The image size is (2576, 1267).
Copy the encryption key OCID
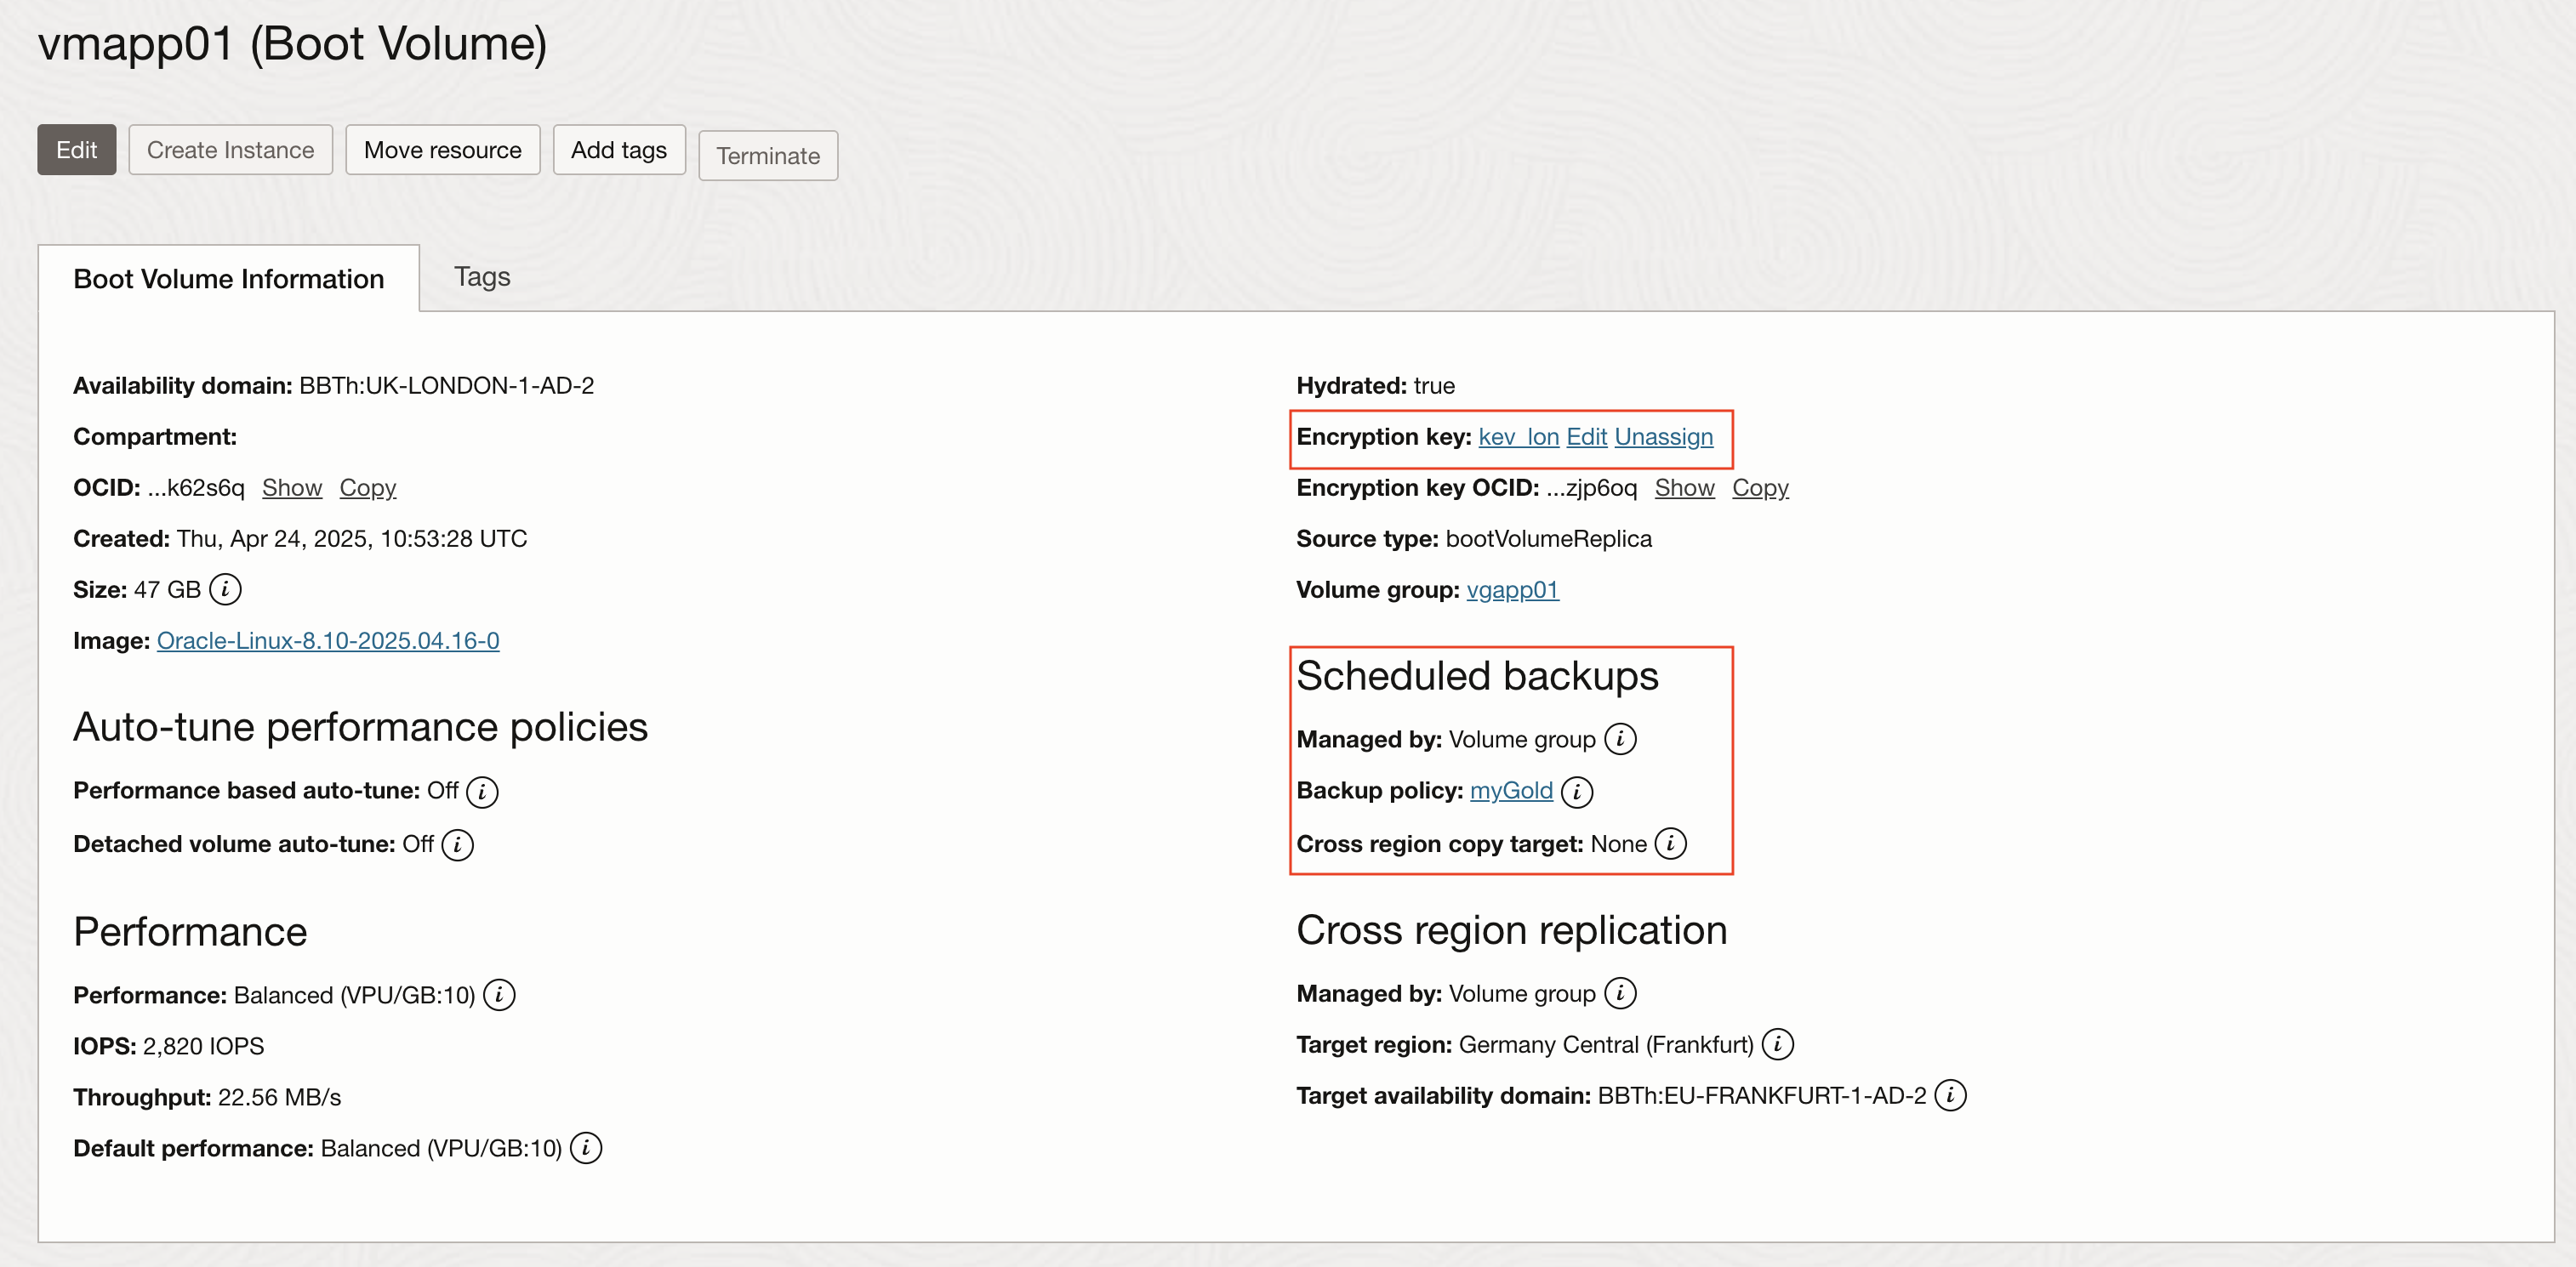[1760, 487]
